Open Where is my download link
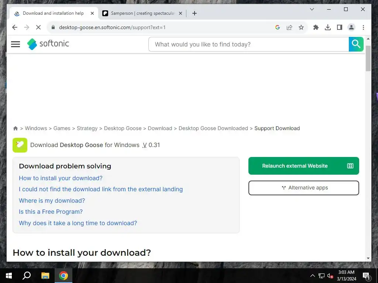 (x=52, y=200)
